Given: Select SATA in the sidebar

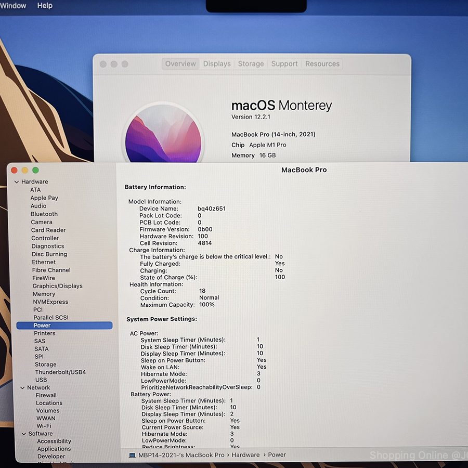Looking at the screenshot, I should [42, 348].
